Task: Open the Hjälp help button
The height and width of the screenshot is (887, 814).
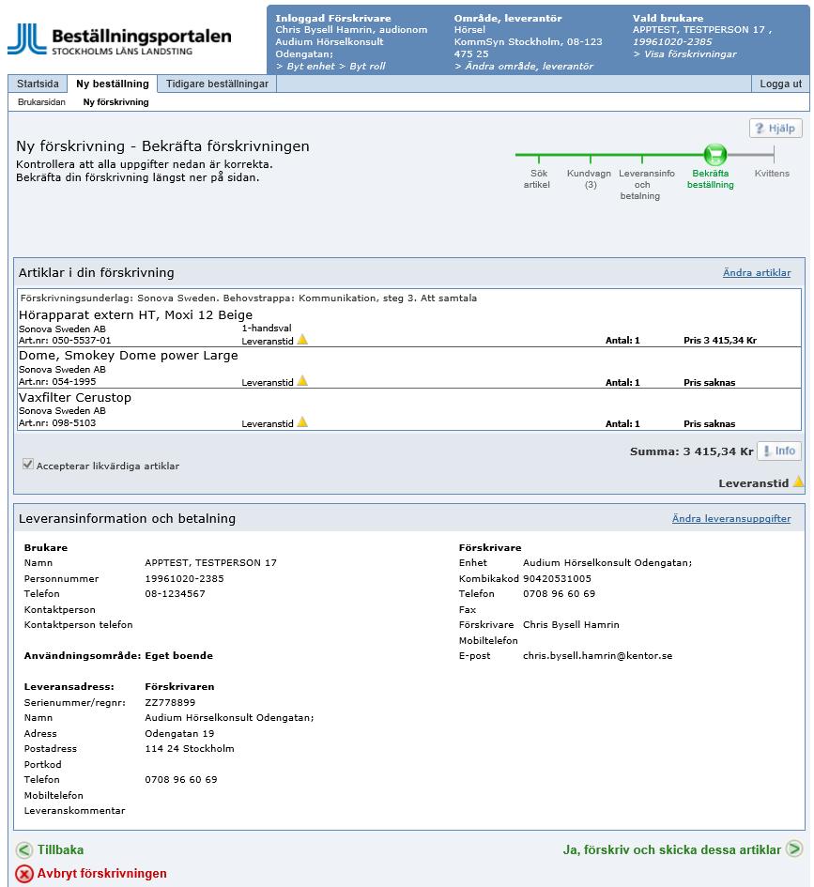Action: 776,129
